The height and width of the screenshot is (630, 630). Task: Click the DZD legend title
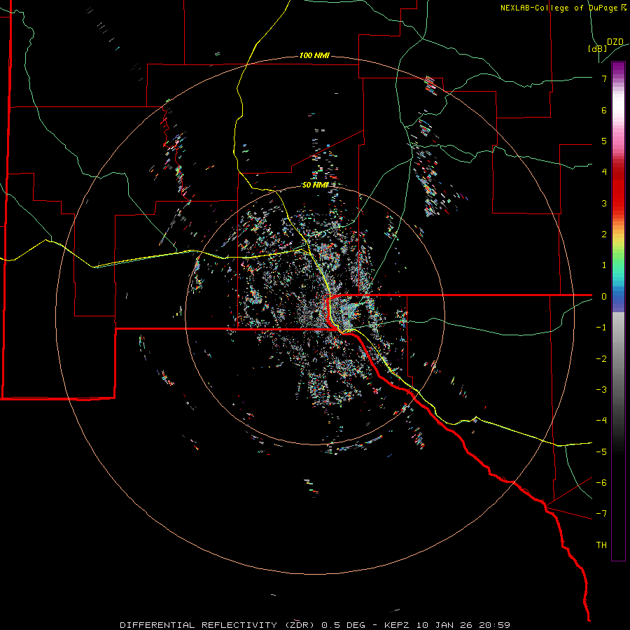pos(615,42)
